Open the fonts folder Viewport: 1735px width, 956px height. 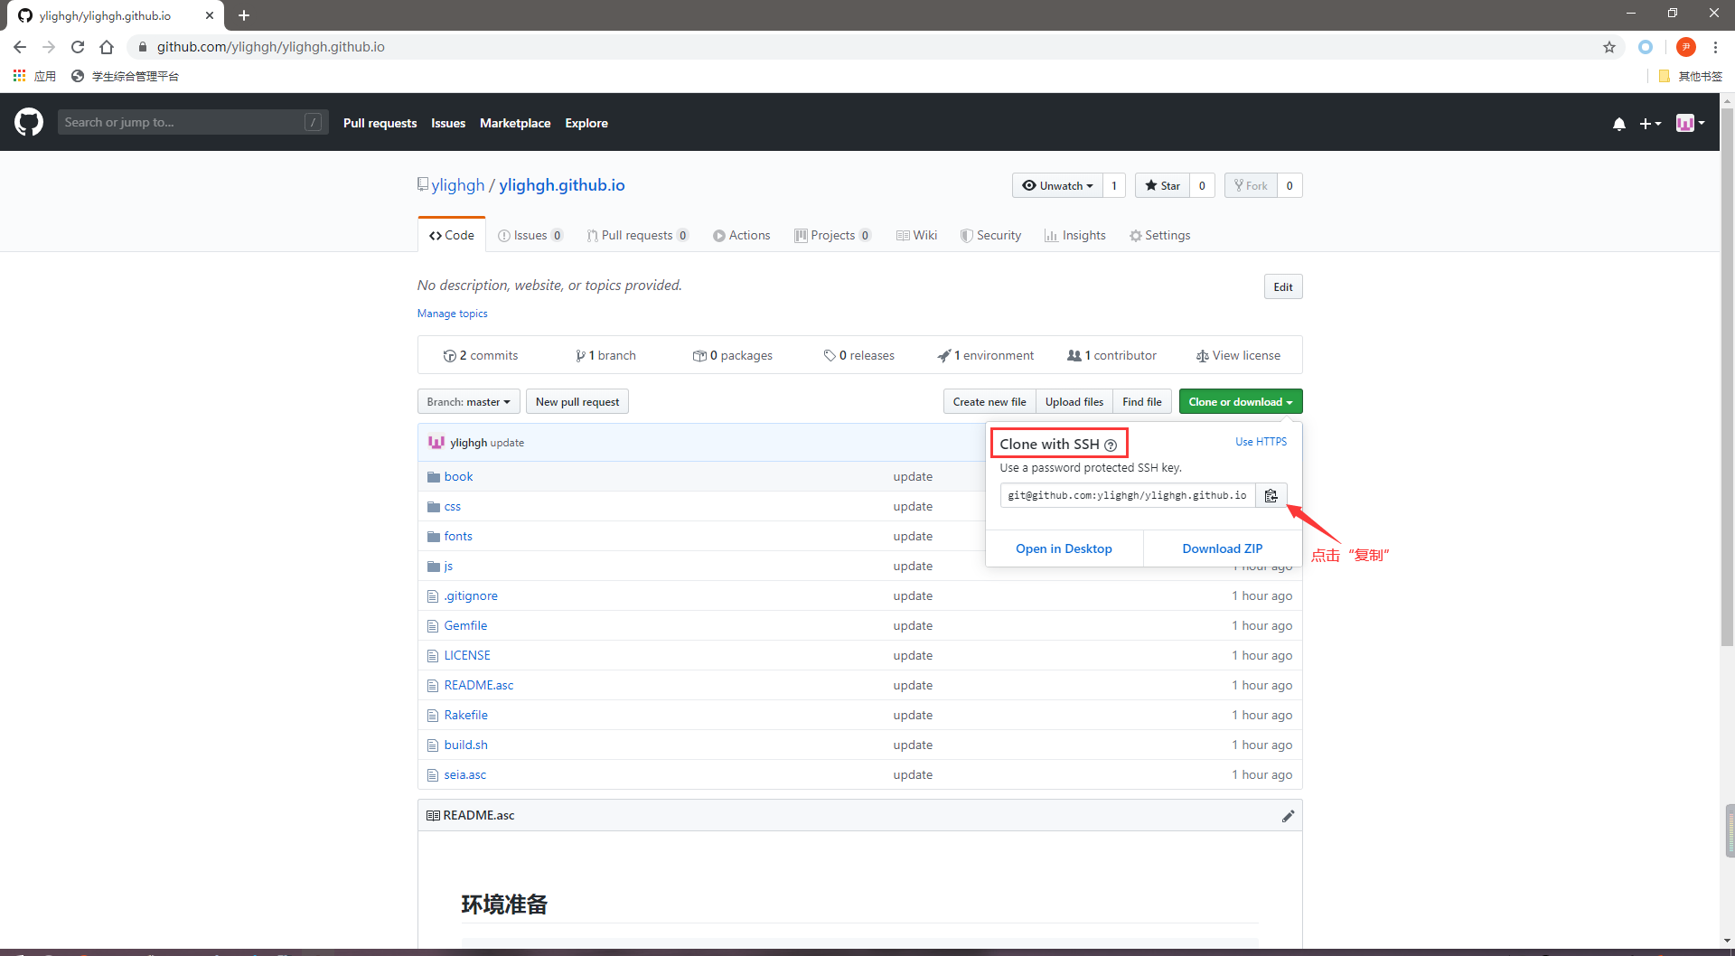pos(458,536)
